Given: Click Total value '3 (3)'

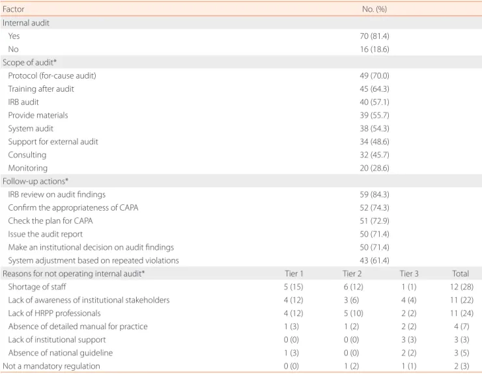Looking at the screenshot, I should (462, 340).
